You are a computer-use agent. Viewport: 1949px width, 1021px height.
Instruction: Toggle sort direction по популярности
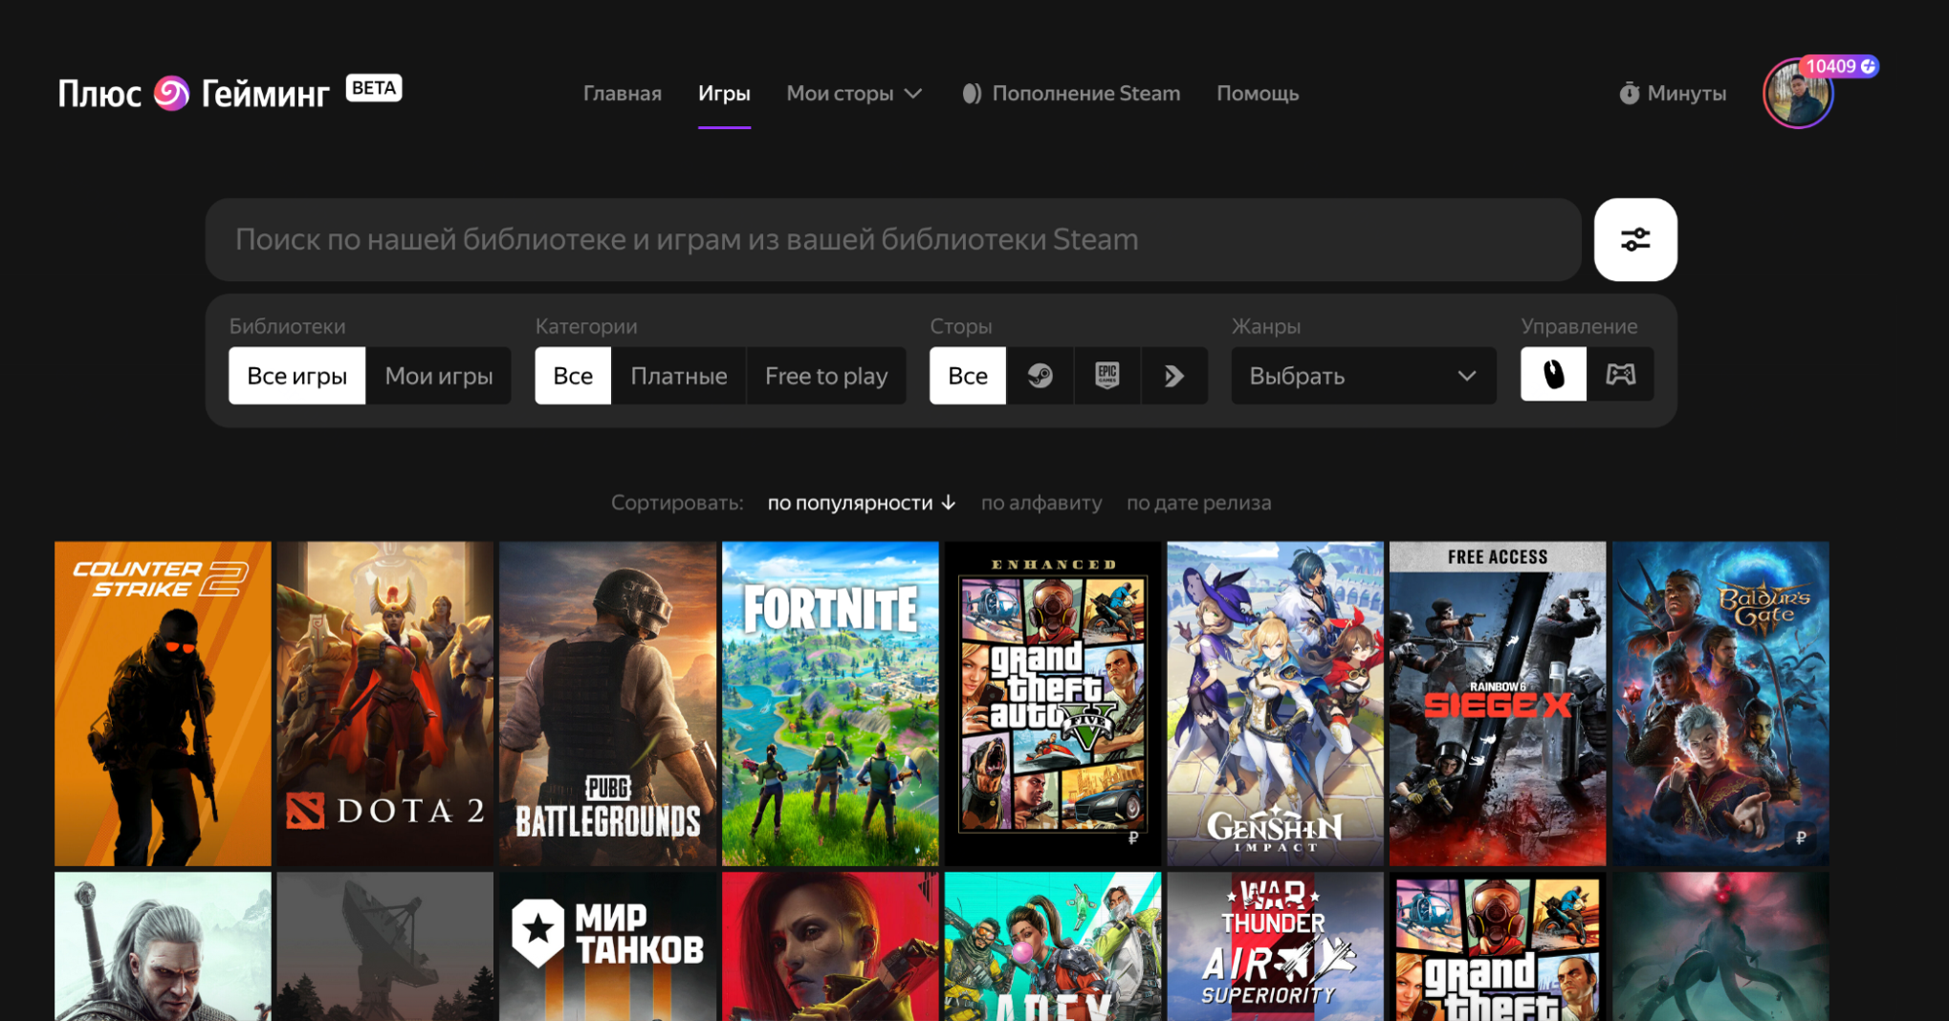(x=862, y=503)
